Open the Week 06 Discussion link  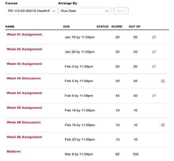click(x=24, y=122)
